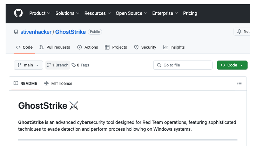
Task: Expand the Product menu
Action: (x=40, y=13)
